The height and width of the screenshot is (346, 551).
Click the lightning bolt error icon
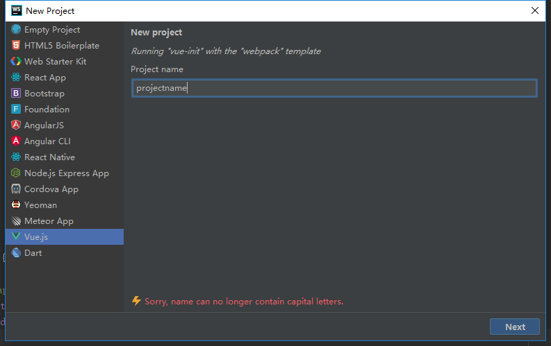pyautogui.click(x=136, y=301)
